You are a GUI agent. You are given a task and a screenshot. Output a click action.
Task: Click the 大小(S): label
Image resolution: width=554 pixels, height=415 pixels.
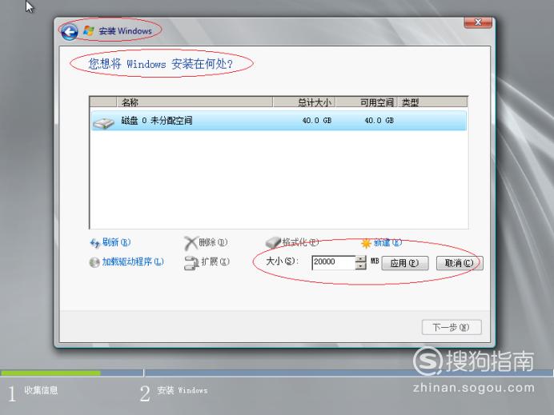pyautogui.click(x=283, y=261)
